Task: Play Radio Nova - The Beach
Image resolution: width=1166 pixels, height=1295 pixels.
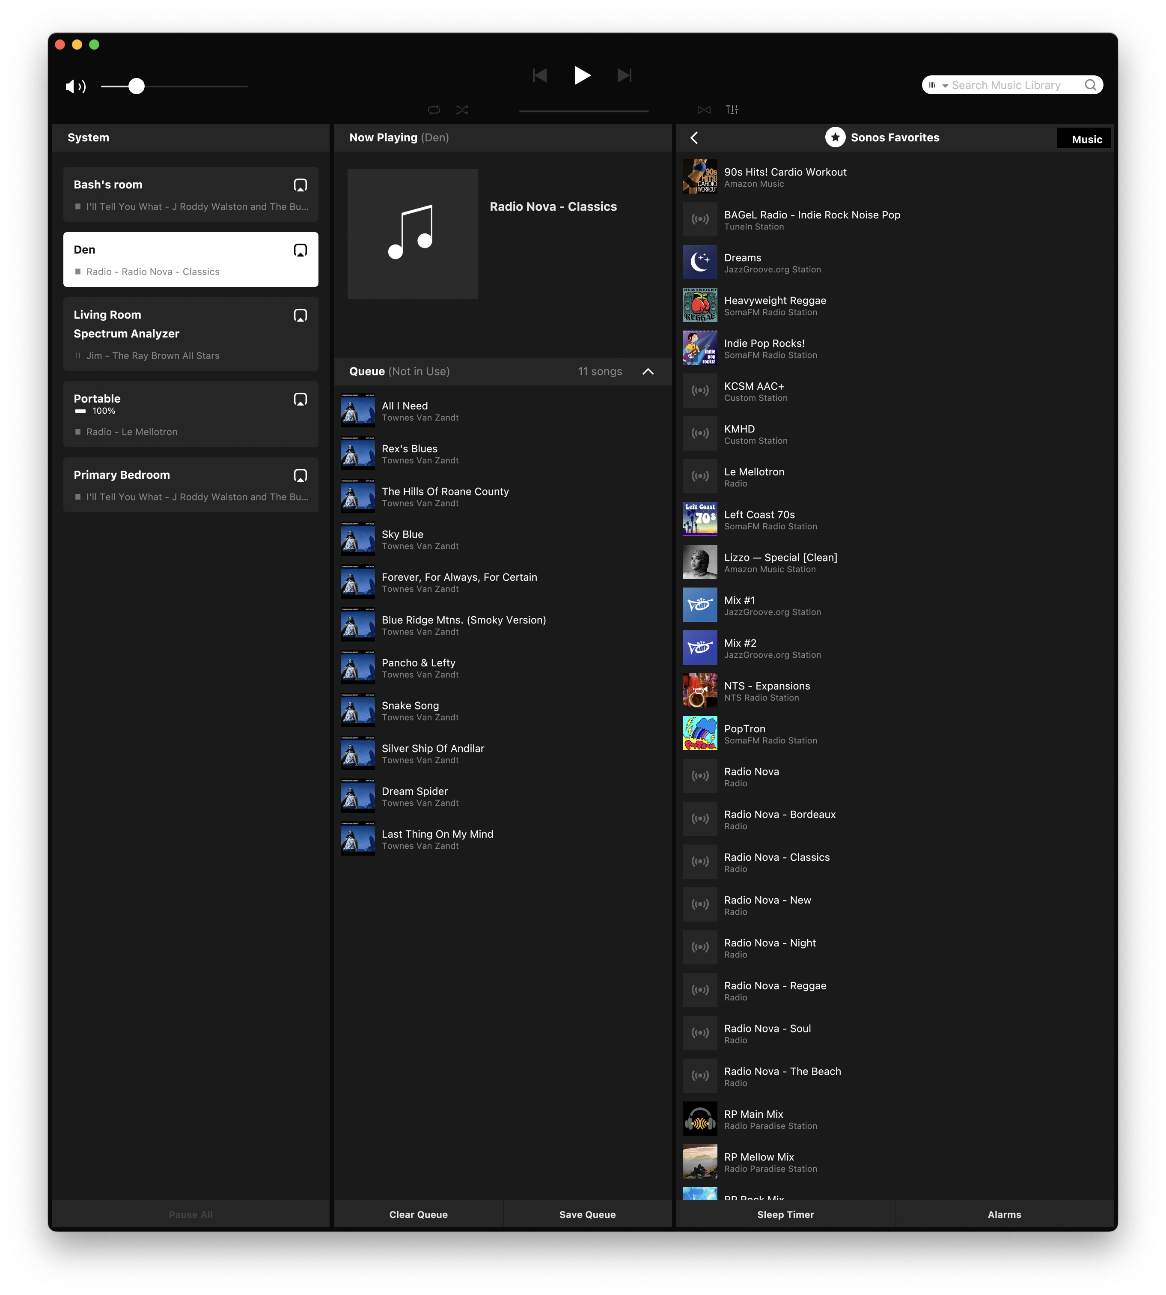Action: [x=895, y=1077]
